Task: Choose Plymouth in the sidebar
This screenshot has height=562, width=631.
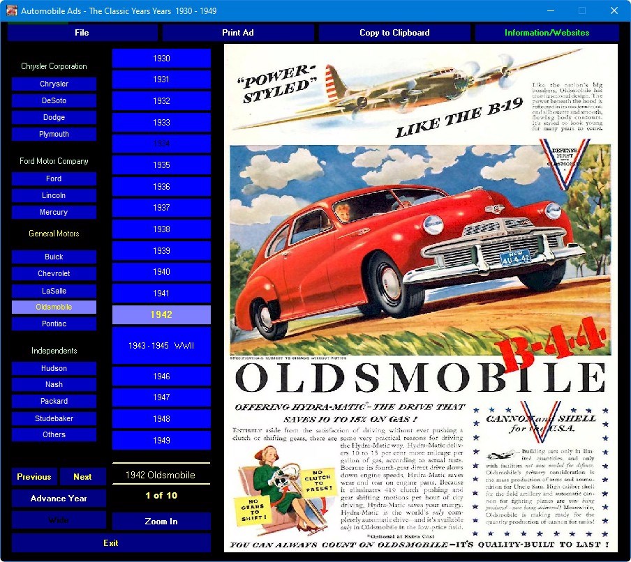Action: (x=54, y=134)
